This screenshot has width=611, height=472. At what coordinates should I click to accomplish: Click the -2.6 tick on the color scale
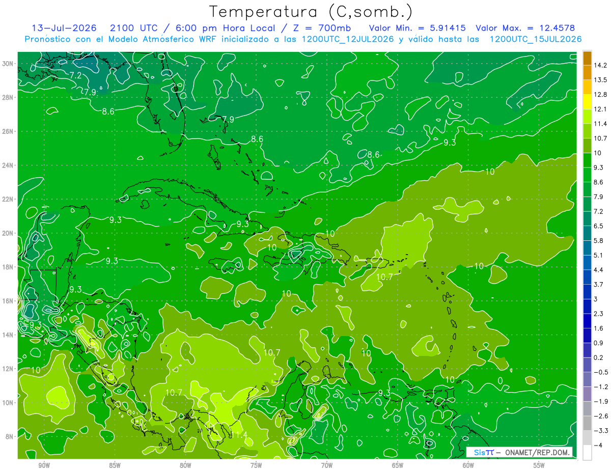[x=601, y=416]
